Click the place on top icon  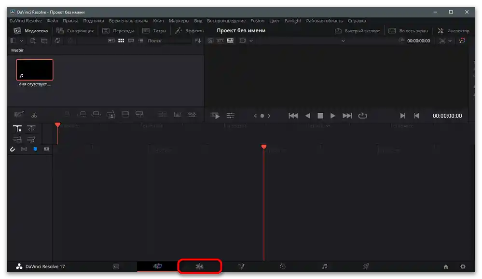125,114
